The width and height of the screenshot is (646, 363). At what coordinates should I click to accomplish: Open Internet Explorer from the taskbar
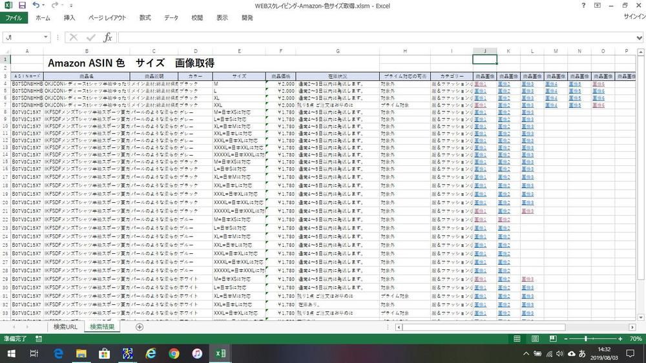[x=151, y=353]
